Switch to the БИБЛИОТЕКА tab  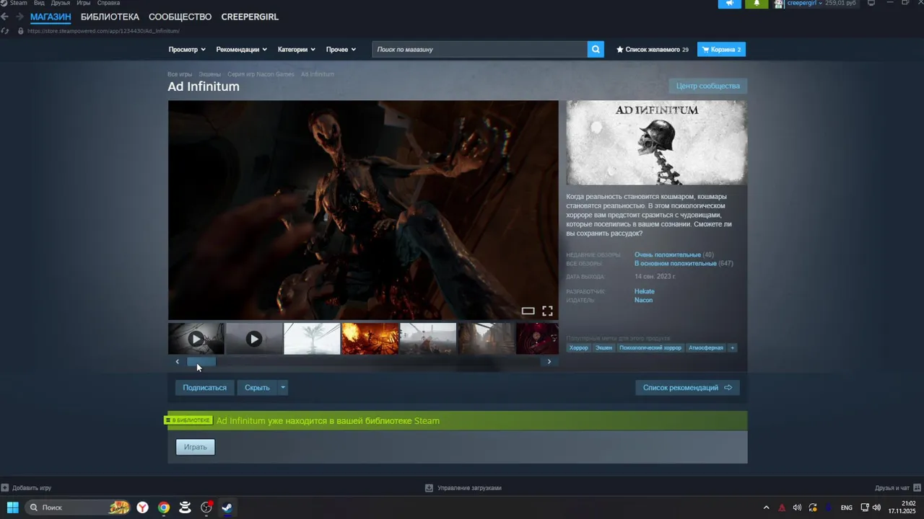[x=110, y=17]
